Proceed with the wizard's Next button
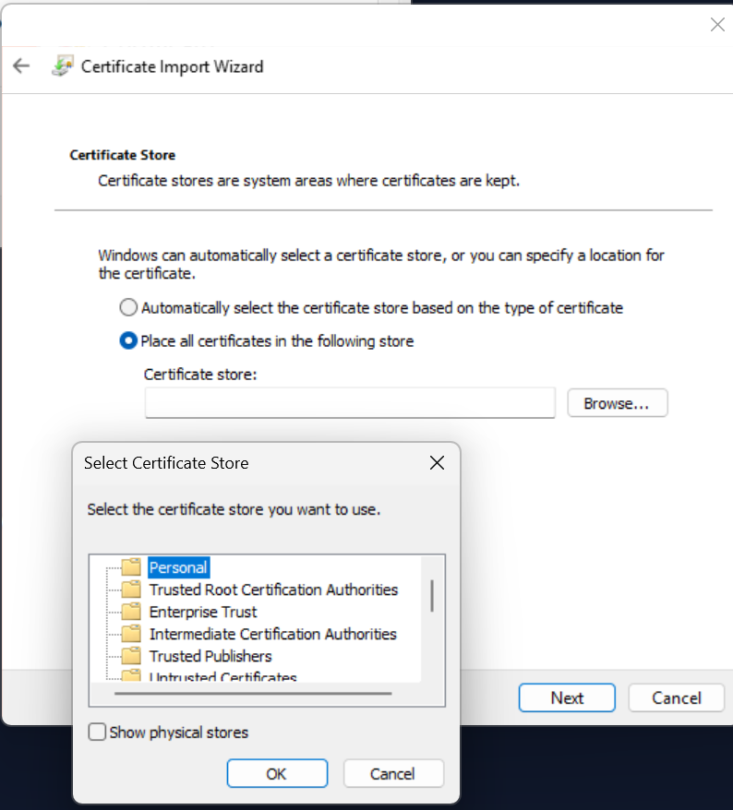 (567, 697)
